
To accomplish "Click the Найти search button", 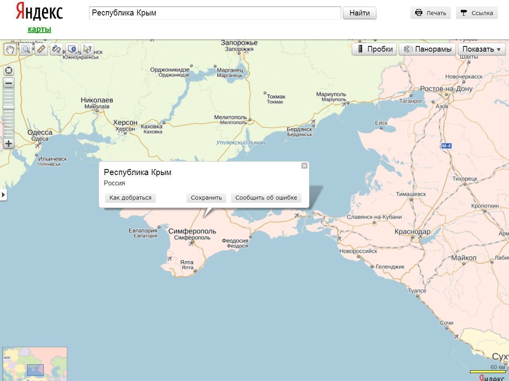I will click(x=359, y=13).
